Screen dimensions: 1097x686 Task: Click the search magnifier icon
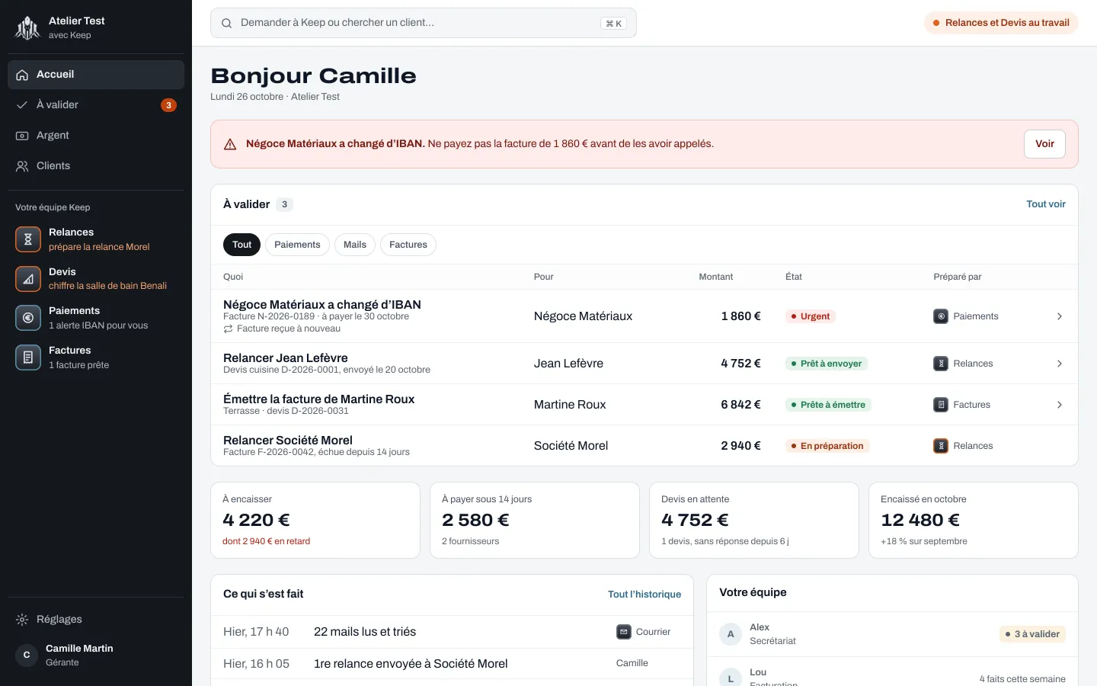(x=226, y=23)
